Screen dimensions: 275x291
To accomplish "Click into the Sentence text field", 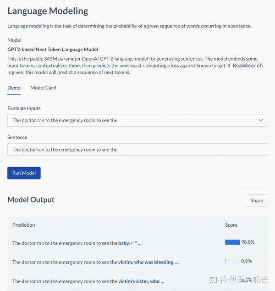I will click(137, 150).
